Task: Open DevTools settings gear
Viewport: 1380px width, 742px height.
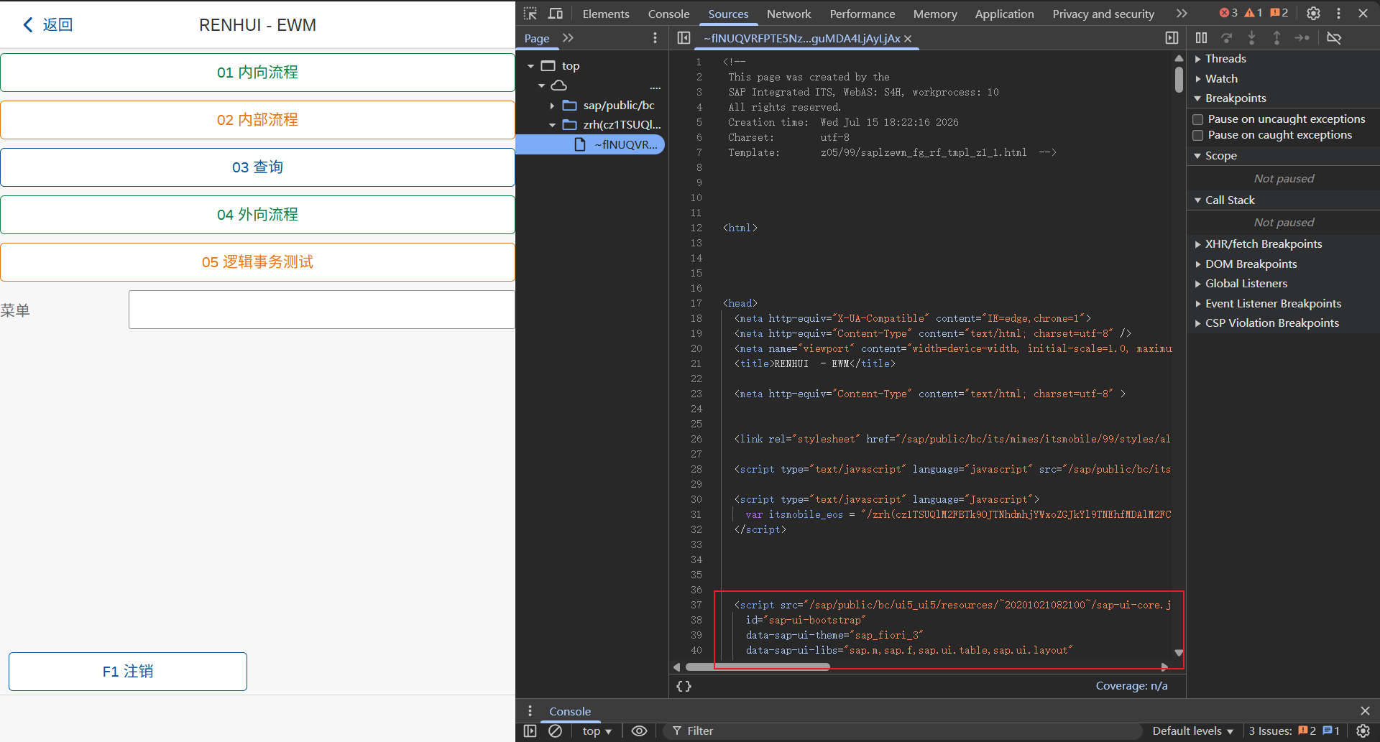Action: (1313, 13)
